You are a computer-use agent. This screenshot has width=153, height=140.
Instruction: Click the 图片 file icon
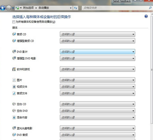click(14, 80)
